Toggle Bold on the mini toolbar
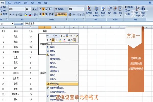Viewport: 153px width, 102px height. tap(47, 40)
